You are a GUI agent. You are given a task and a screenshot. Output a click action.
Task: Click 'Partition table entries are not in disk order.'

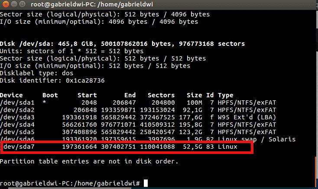point(89,161)
